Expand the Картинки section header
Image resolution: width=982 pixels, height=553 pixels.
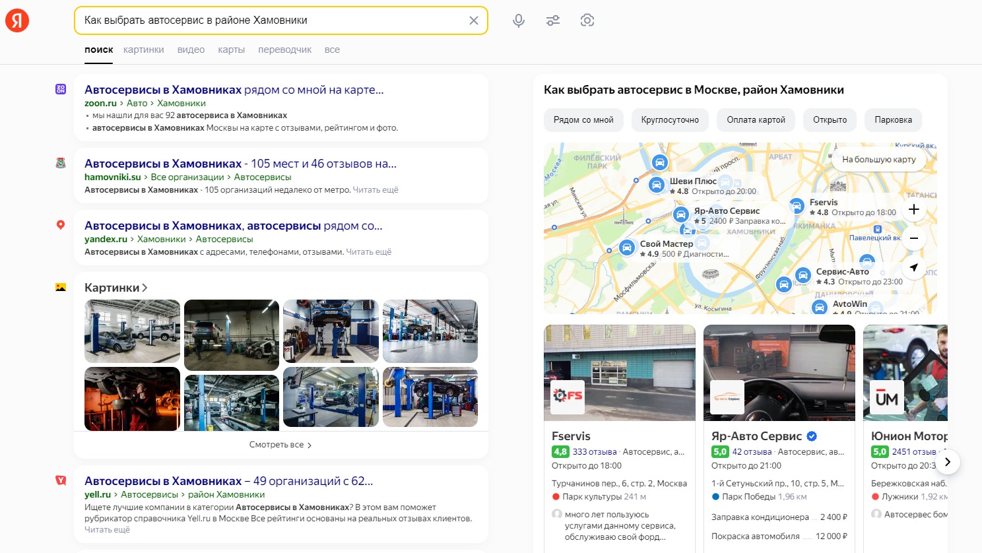[115, 288]
